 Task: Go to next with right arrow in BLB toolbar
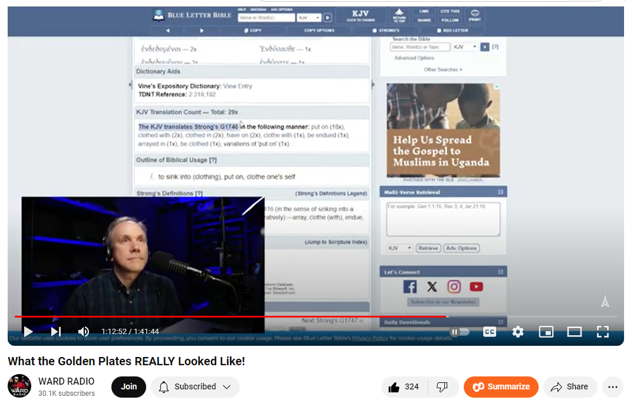point(202,31)
